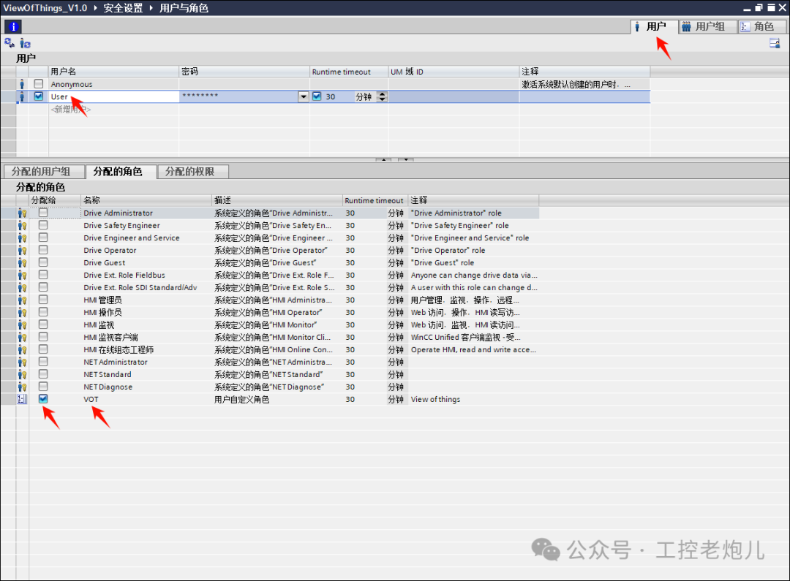Disable the Runtime timeout checkbox for User
The image size is (790, 581).
pyautogui.click(x=317, y=96)
